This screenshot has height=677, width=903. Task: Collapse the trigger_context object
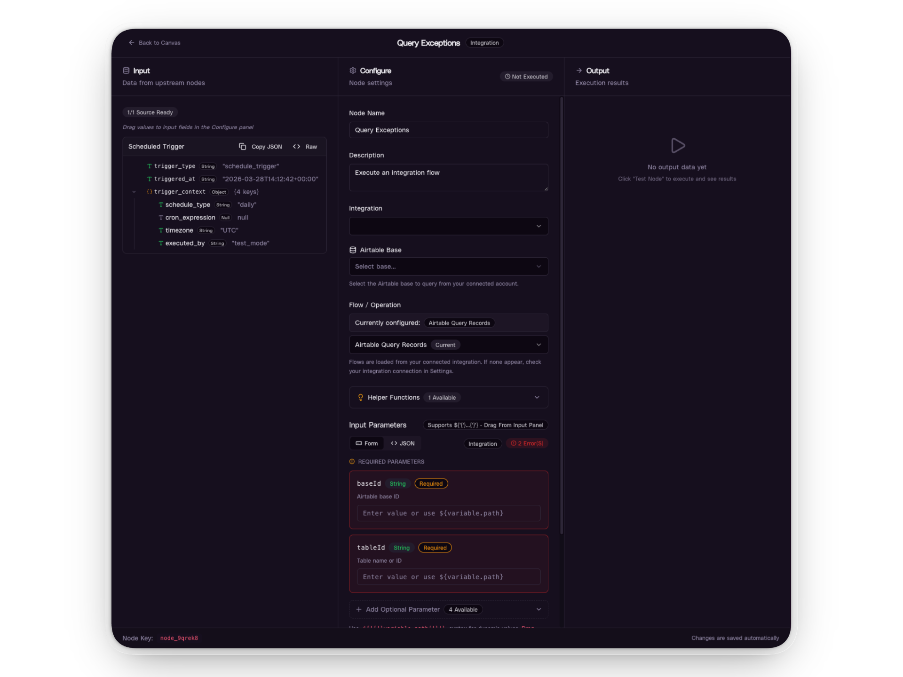click(134, 192)
